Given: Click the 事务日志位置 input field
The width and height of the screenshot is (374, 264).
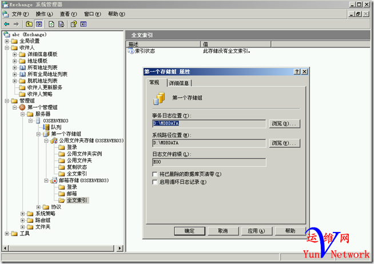Looking at the screenshot, I should (x=209, y=123).
